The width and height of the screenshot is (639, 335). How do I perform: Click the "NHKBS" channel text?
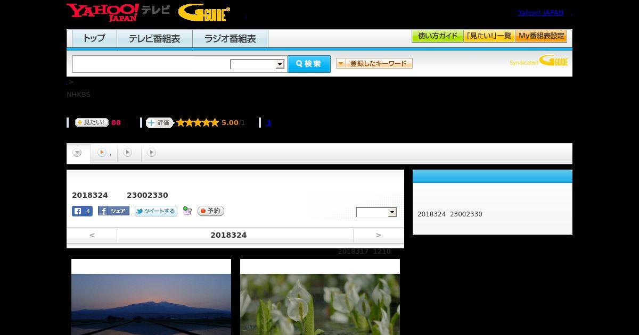pos(78,95)
